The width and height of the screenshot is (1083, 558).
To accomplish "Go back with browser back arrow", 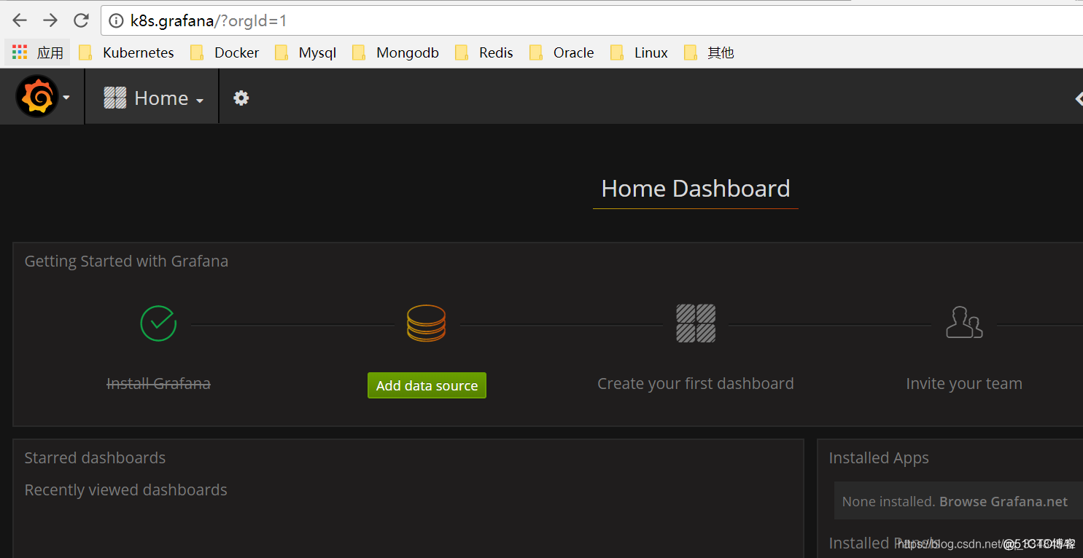I will tap(20, 20).
